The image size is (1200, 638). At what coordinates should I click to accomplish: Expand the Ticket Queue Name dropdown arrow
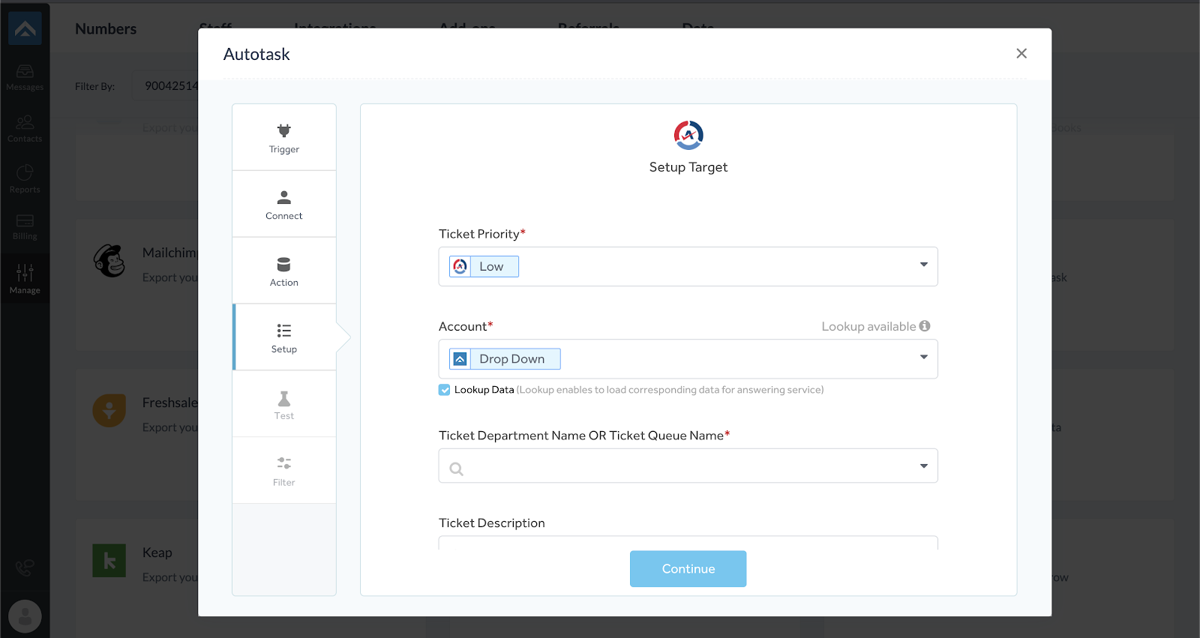(924, 466)
